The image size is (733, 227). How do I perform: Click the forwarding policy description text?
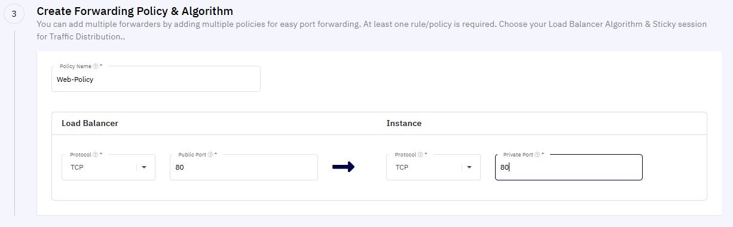pyautogui.click(x=372, y=30)
